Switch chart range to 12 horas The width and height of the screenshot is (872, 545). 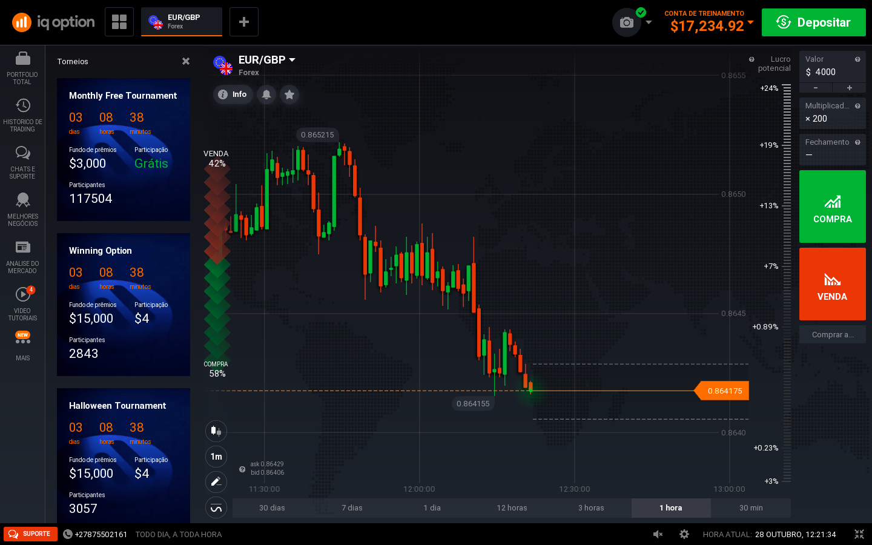point(512,508)
